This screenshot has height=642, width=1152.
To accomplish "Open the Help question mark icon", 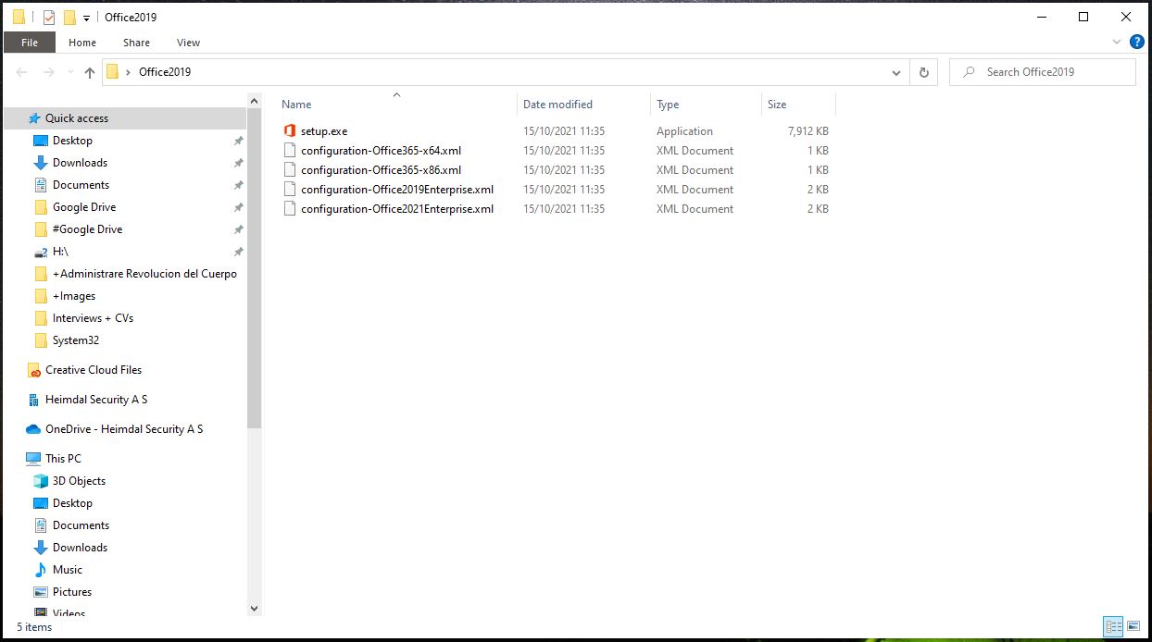I will (1135, 42).
